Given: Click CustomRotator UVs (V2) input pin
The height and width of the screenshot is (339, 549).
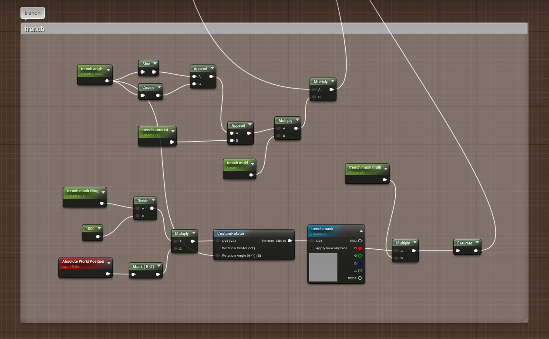Looking at the screenshot, I should click(218, 241).
